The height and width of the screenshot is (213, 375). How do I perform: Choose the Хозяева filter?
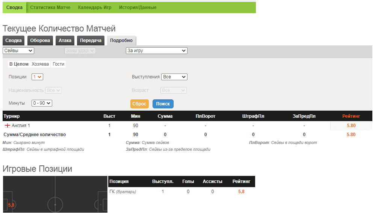click(40, 64)
